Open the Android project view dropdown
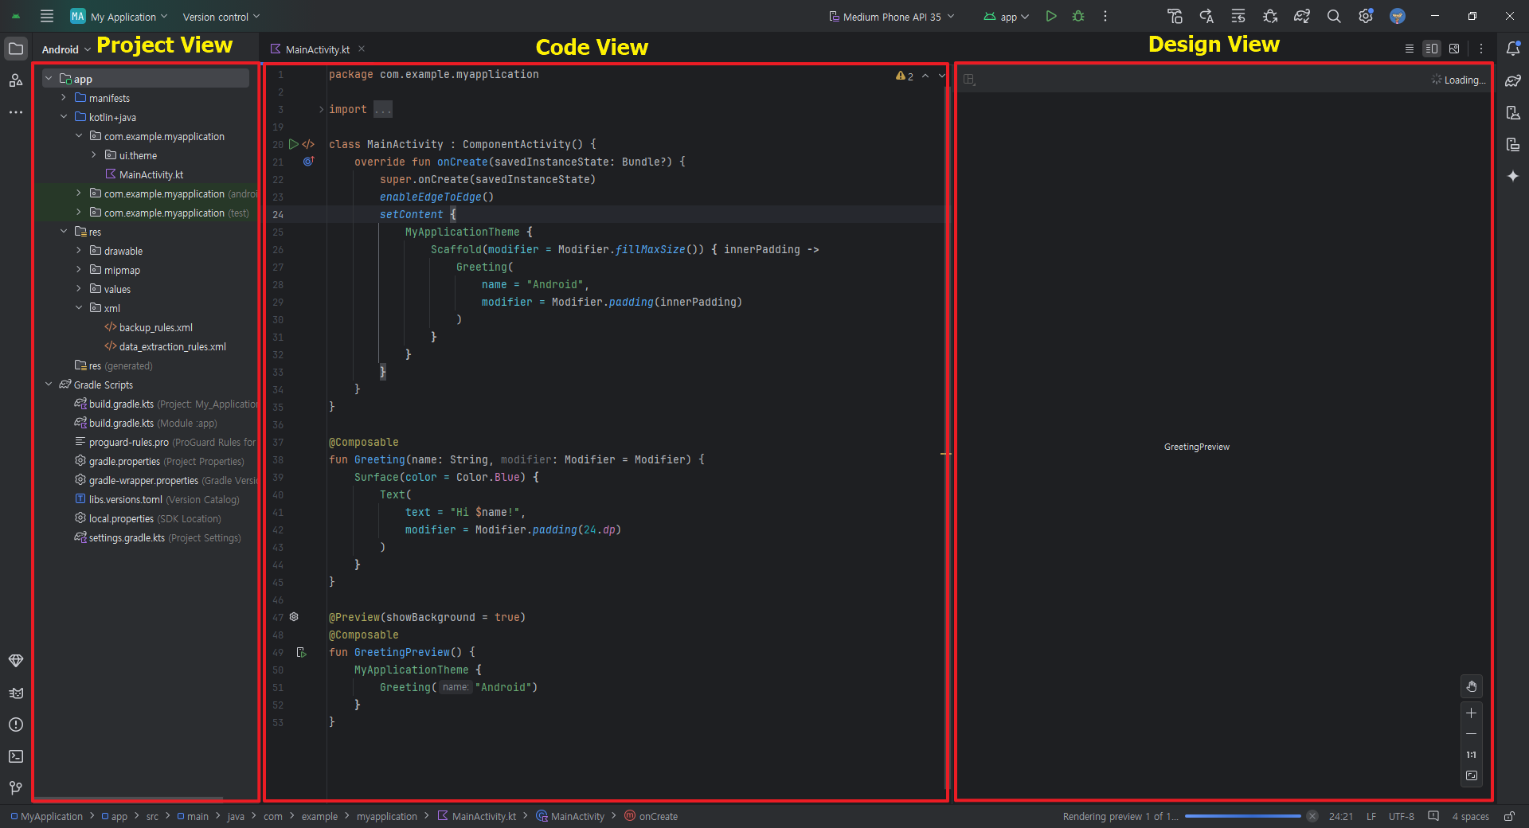1529x828 pixels. 66,49
